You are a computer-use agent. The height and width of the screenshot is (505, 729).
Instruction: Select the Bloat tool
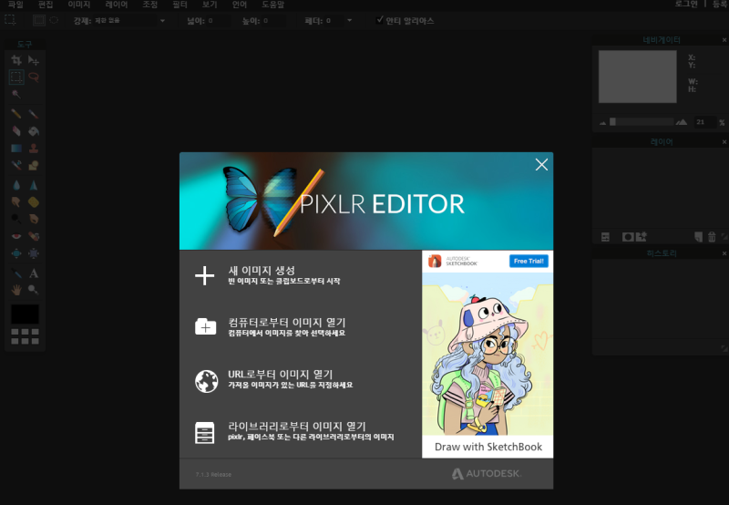(16, 253)
